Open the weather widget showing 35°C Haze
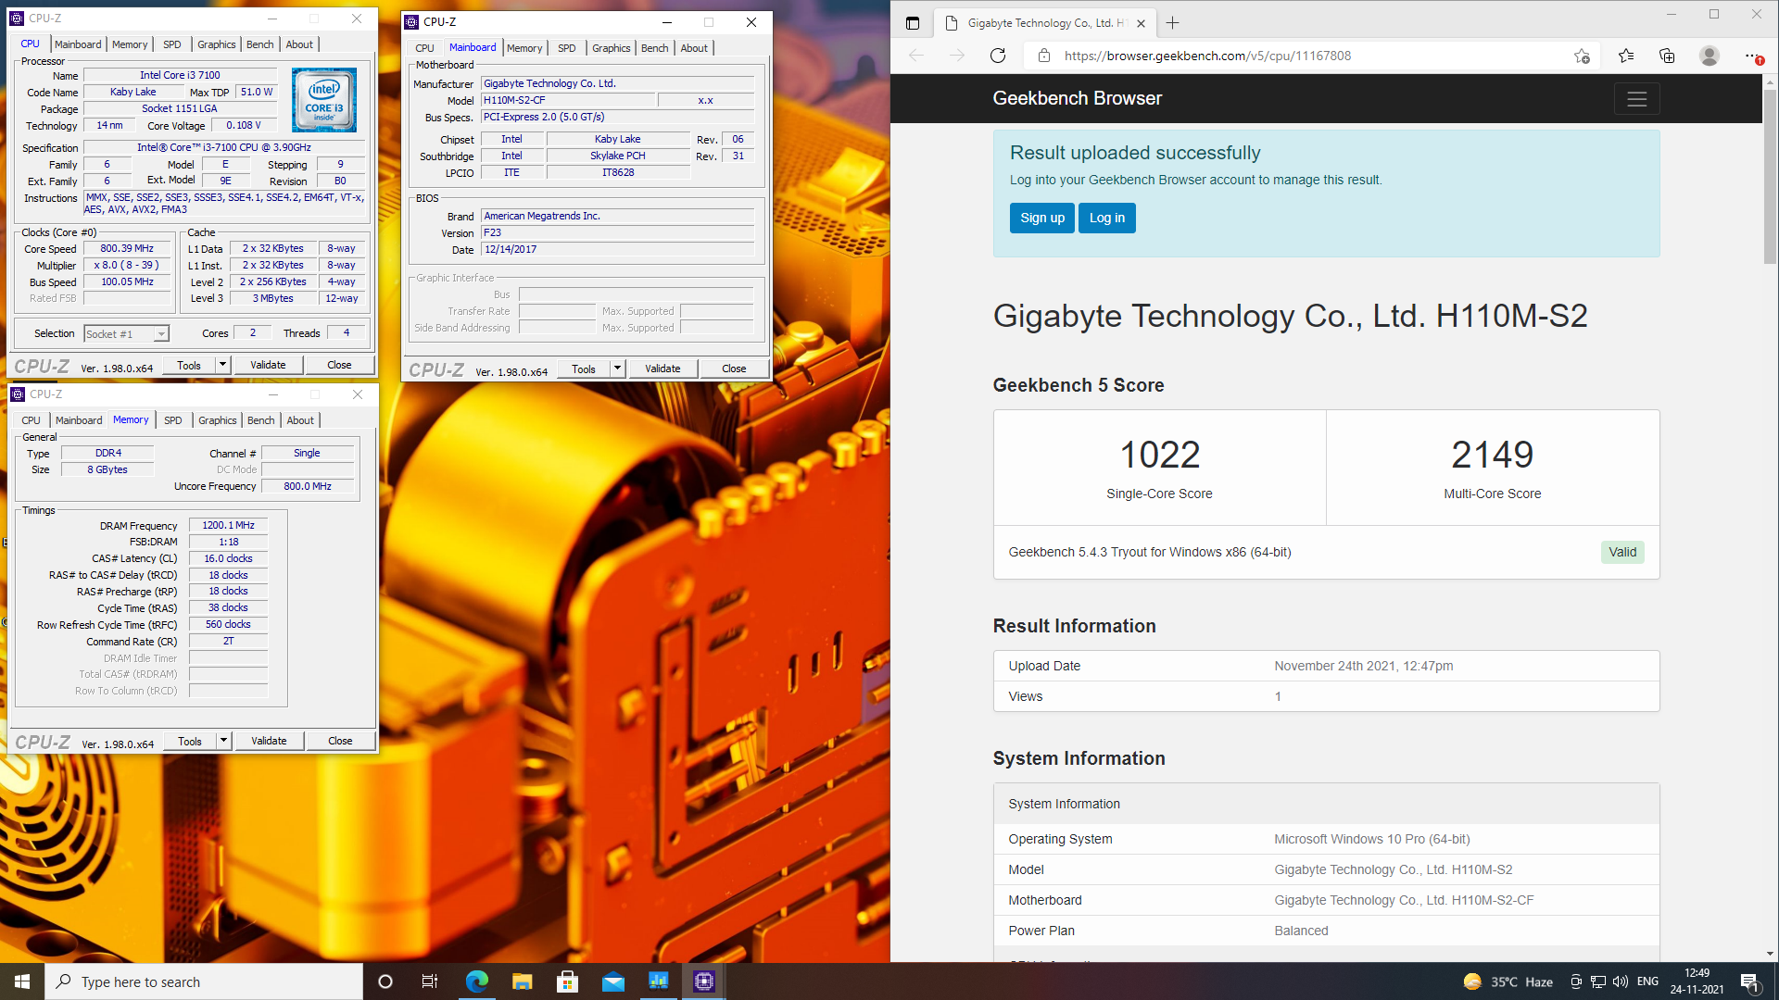Screen dimensions: 1779x1000 point(1508,981)
